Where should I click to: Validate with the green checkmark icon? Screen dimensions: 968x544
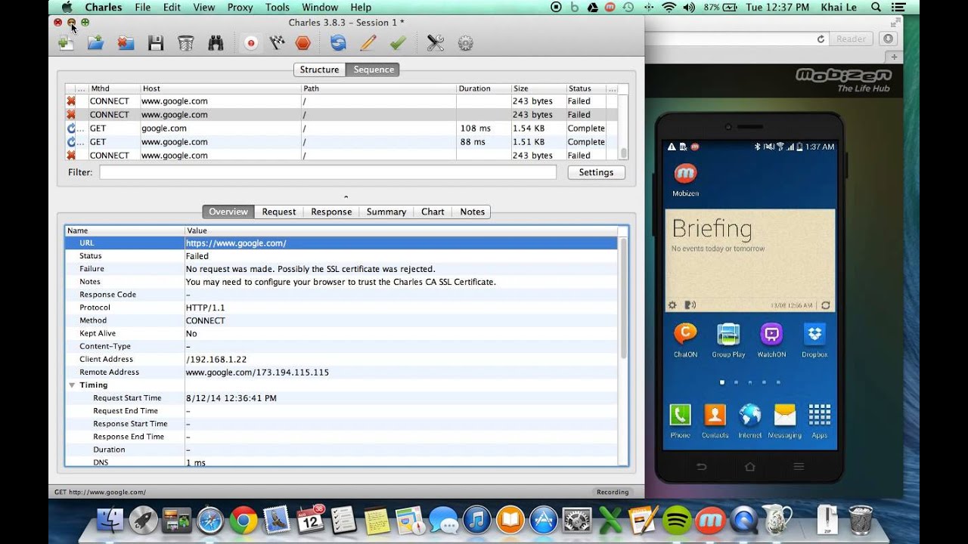[398, 43]
